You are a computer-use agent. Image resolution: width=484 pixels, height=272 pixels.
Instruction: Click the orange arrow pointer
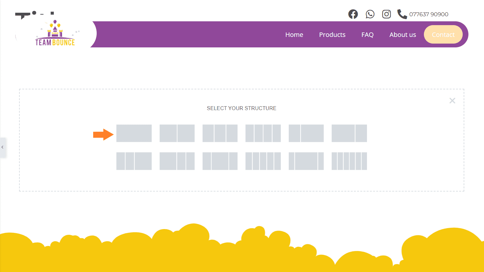click(103, 135)
